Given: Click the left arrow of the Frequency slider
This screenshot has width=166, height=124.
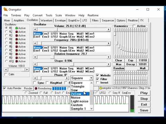Looking at the screenshot, I should (35, 43).
